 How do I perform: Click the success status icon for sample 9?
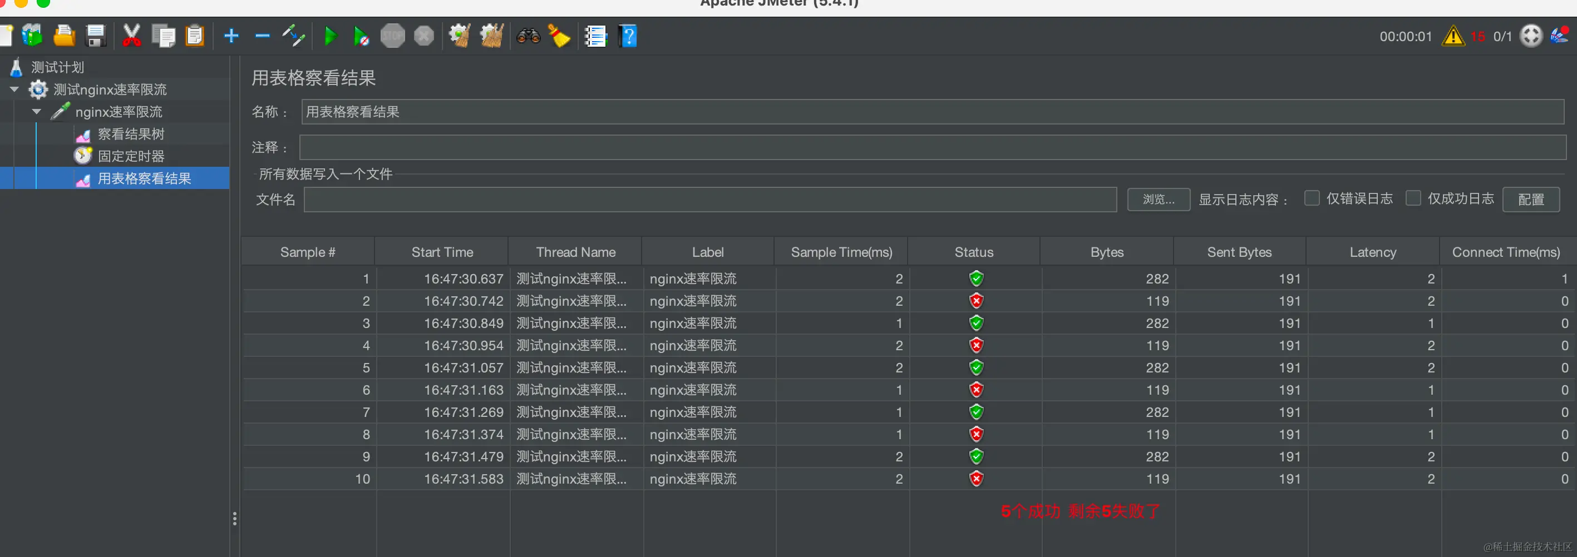click(x=976, y=457)
